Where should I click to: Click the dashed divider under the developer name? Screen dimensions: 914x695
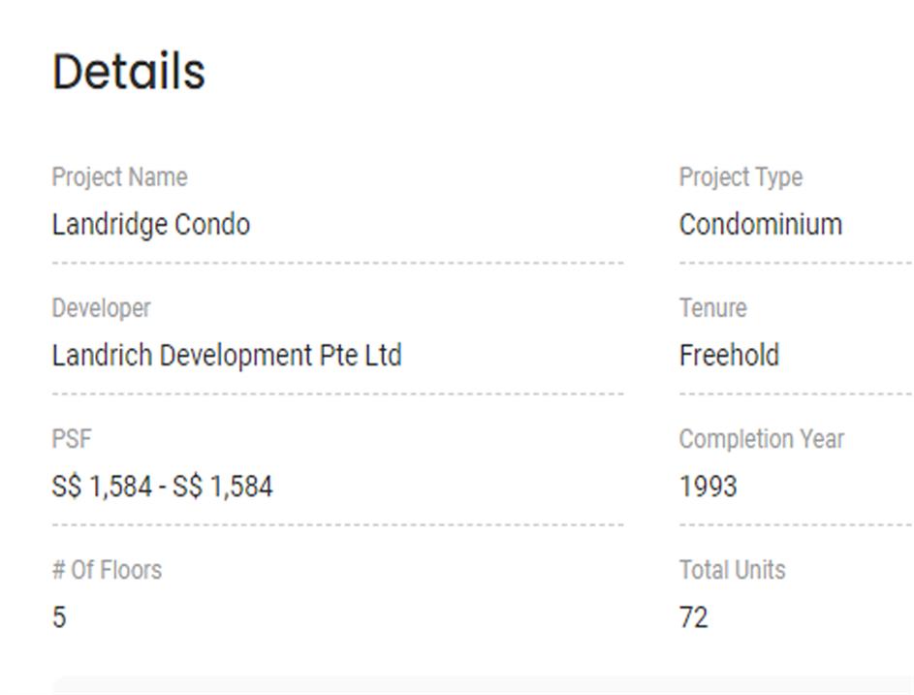pos(337,394)
